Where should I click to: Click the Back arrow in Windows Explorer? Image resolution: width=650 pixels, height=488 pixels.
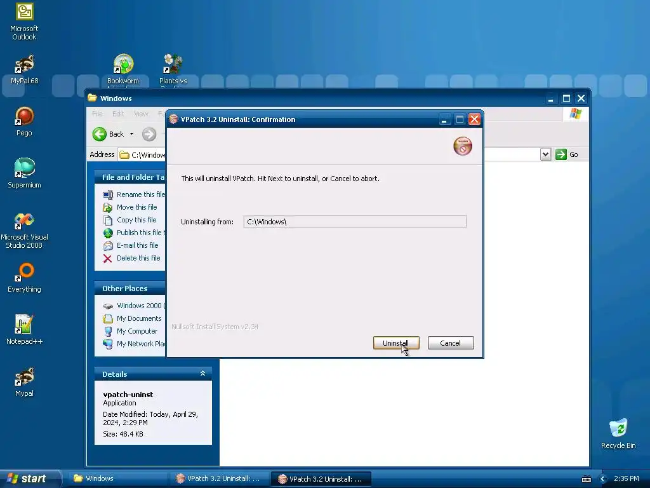tap(100, 134)
